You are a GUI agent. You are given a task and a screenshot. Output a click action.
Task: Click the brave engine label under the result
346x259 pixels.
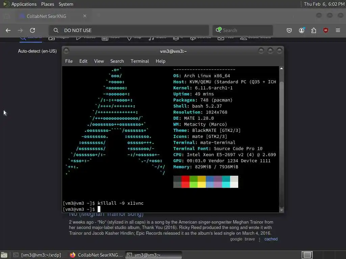point(250,239)
